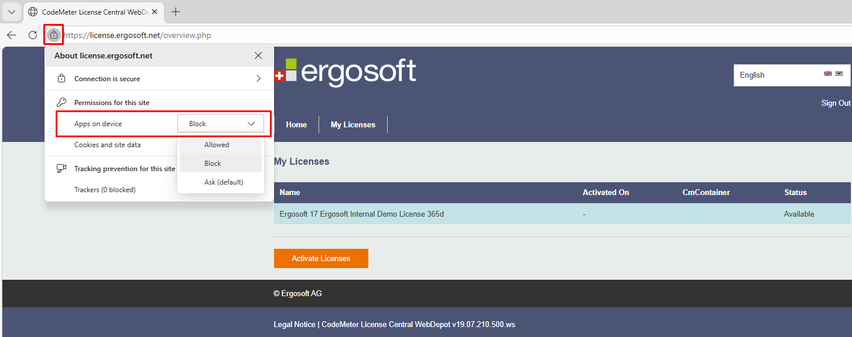
Task: Click the Connection is secure label
Action: tap(107, 78)
